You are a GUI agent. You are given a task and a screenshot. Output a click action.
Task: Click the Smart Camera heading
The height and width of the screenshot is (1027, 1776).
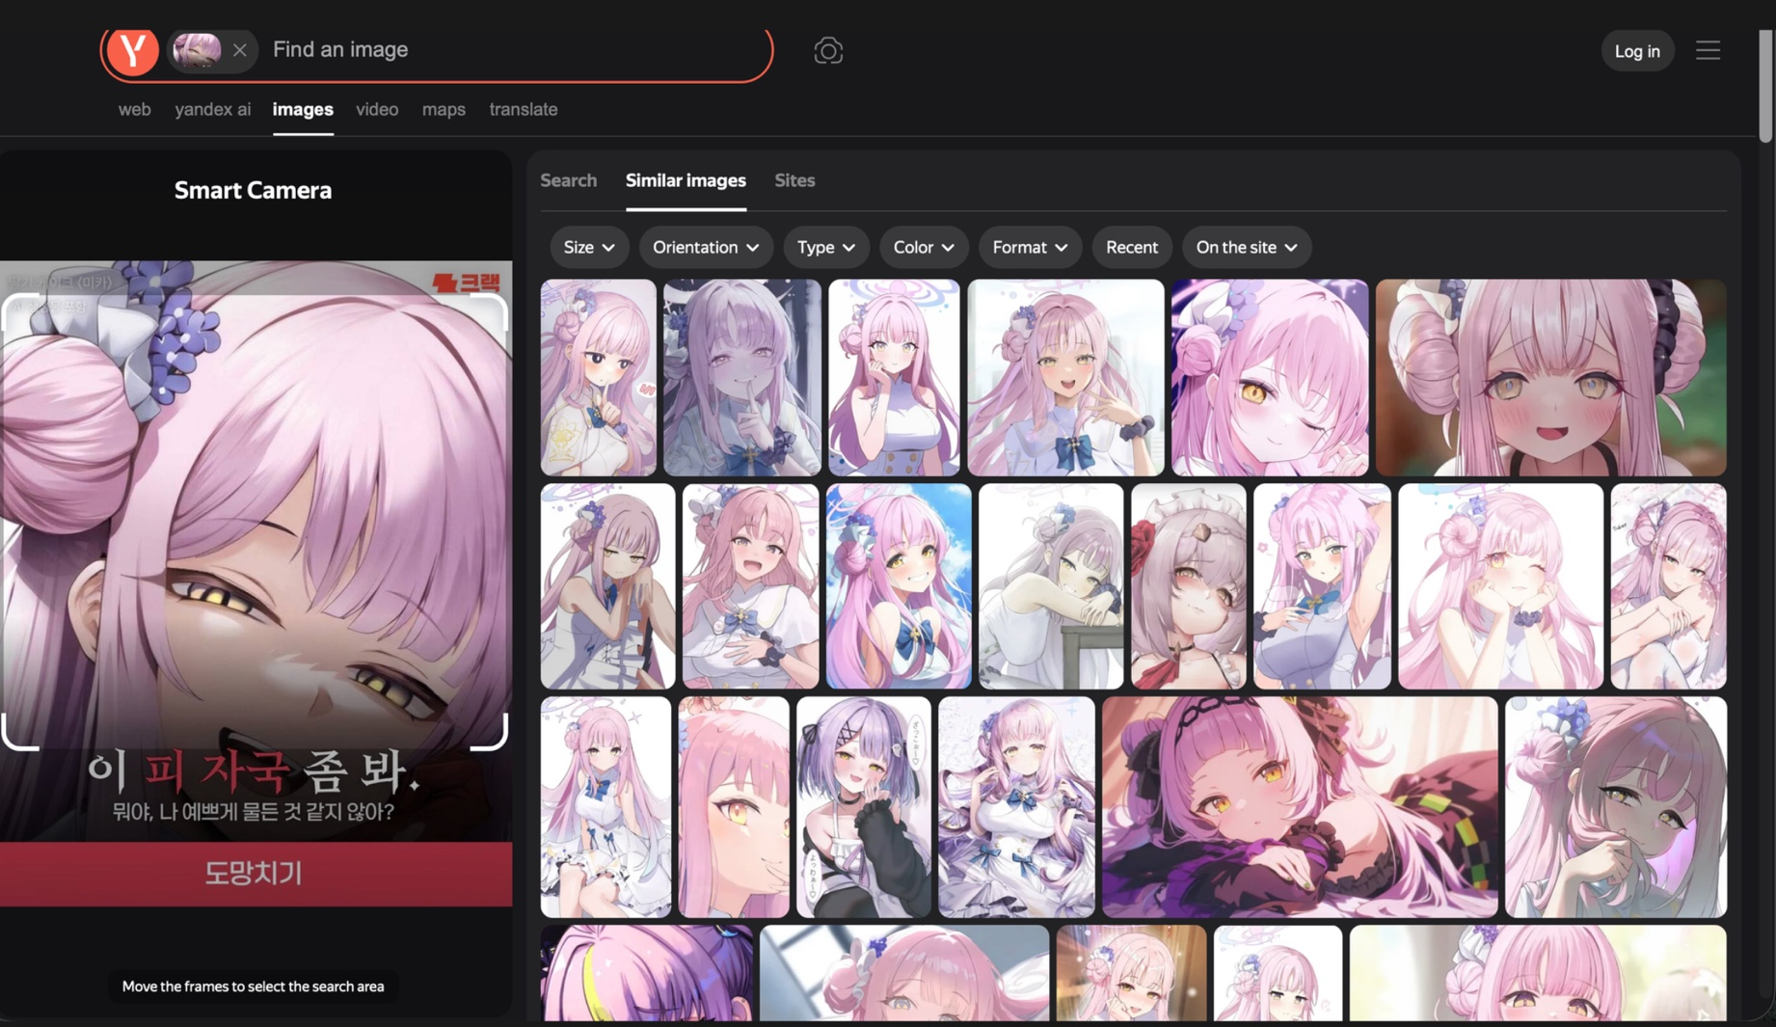coord(253,190)
